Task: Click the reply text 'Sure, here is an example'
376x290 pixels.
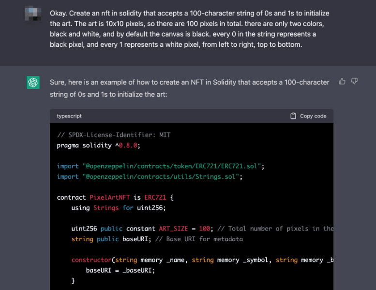Action: tap(189, 88)
